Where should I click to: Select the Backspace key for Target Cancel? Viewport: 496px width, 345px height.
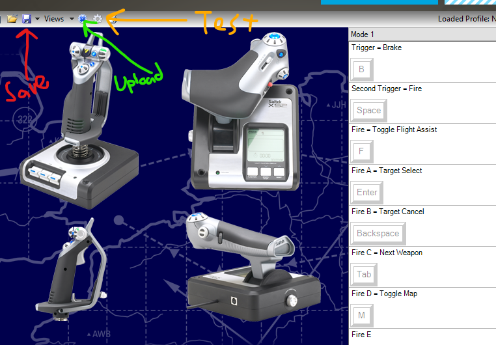(x=378, y=234)
